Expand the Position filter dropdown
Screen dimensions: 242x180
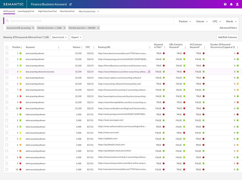pos(185,21)
